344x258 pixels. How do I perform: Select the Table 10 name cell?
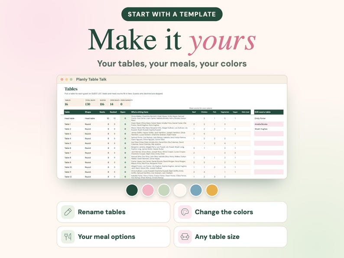click(x=68, y=167)
